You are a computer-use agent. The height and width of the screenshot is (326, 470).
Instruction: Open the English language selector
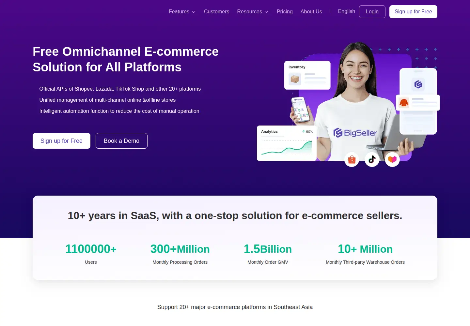click(347, 11)
